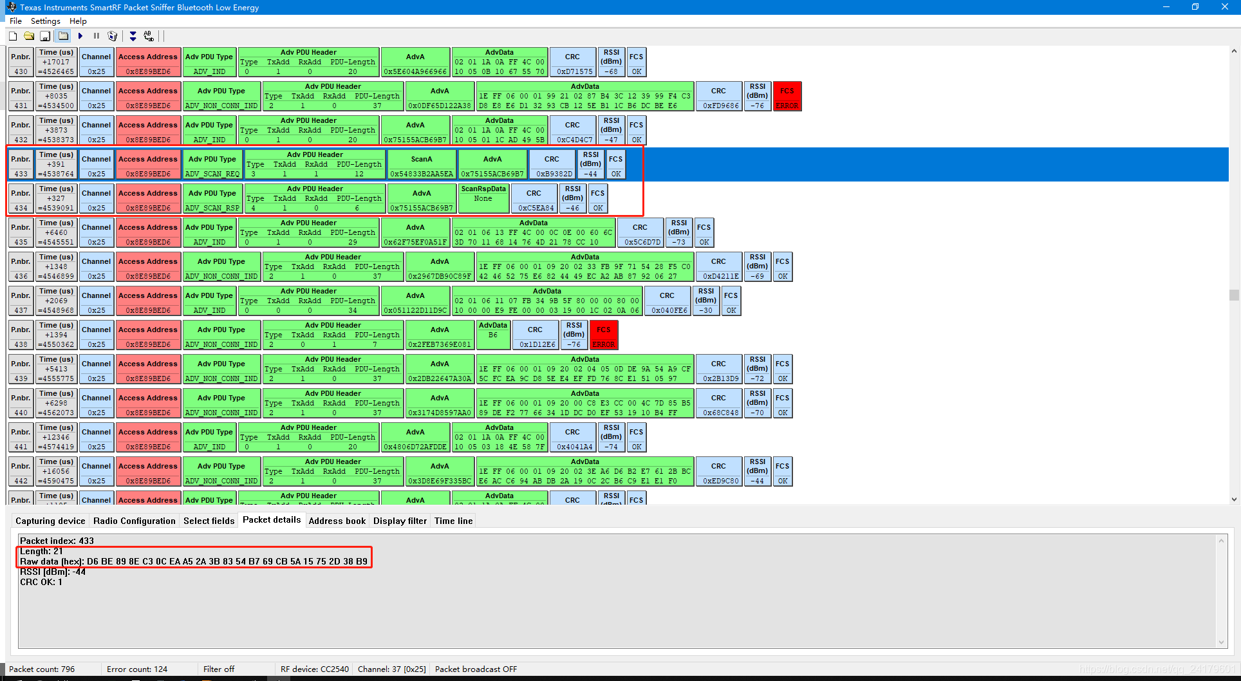Click the Raw data hex line in packet details
The image size is (1241, 681).
[x=193, y=561]
